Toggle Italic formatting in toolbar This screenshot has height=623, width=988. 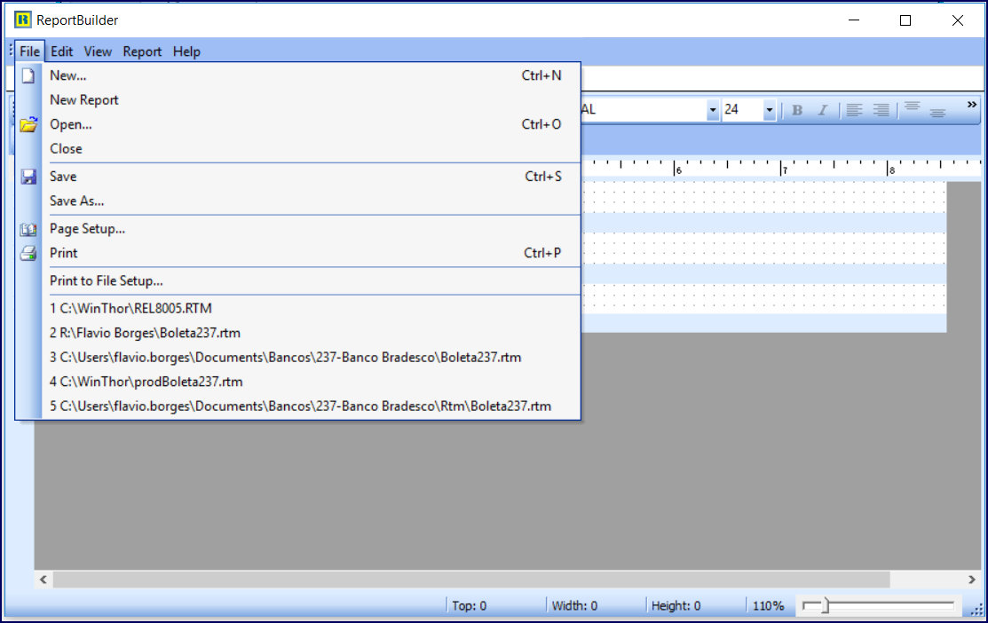point(822,110)
